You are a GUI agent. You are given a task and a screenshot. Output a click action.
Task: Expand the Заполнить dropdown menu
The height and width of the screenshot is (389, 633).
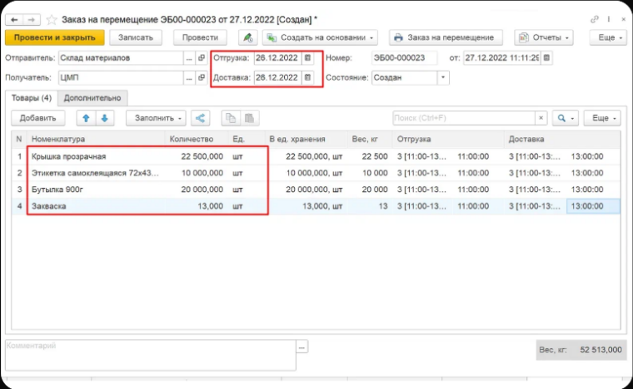[156, 118]
